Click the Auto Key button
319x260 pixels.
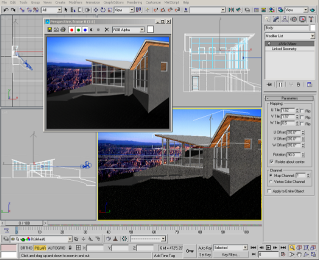pyautogui.click(x=204, y=247)
